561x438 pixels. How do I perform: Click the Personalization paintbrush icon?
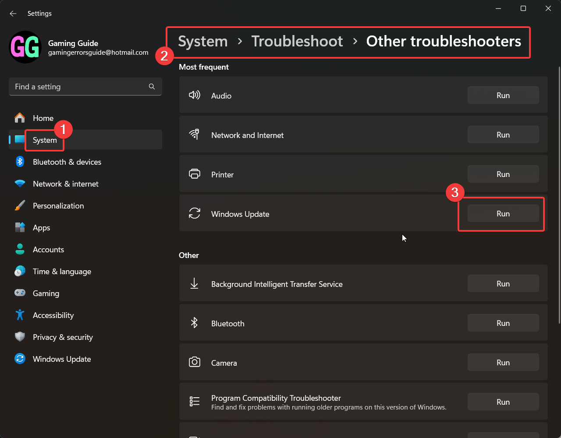pos(20,205)
